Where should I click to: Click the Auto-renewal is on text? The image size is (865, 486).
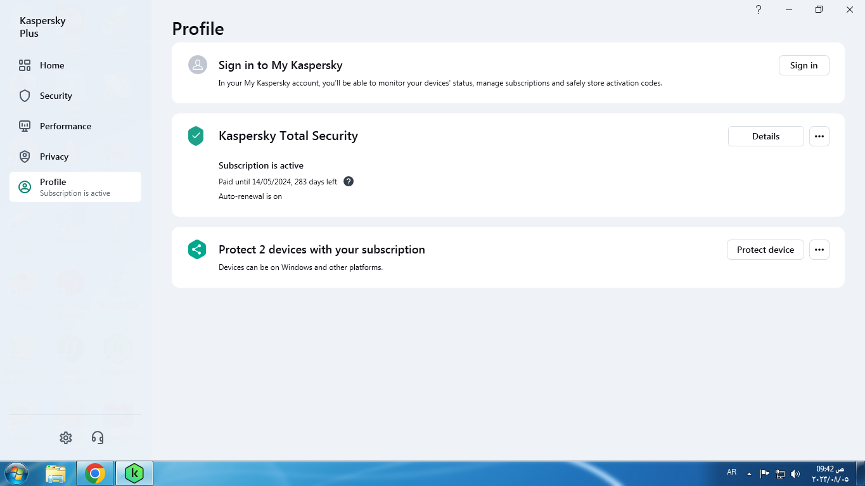(250, 196)
